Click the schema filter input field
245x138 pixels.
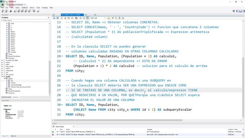(x=26, y=20)
